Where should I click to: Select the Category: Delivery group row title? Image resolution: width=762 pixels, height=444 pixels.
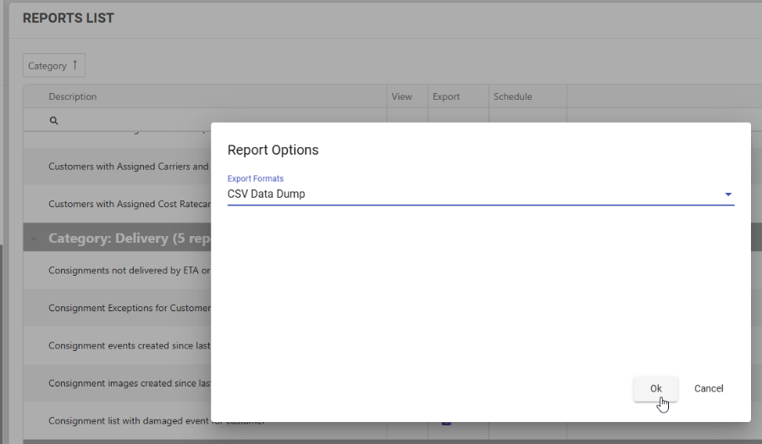point(127,238)
